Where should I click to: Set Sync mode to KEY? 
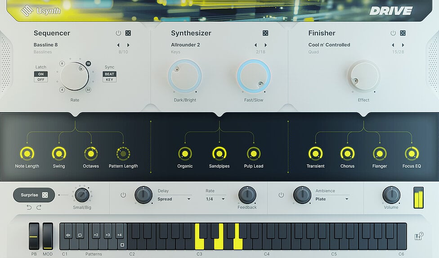point(109,80)
